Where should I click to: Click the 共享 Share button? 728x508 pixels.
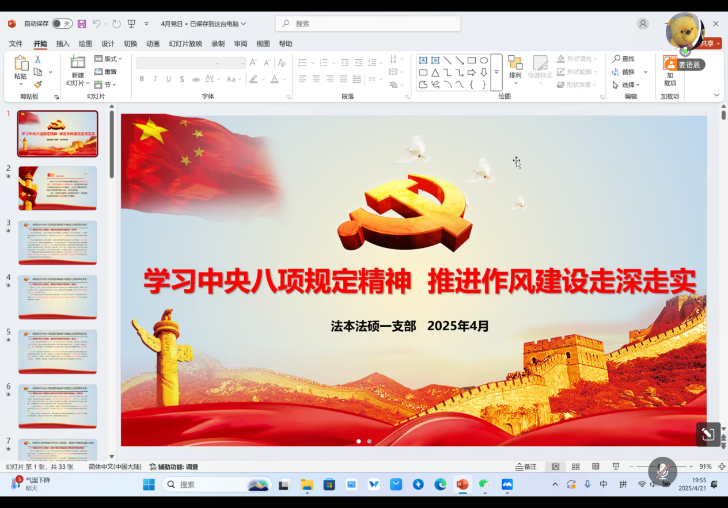click(x=710, y=44)
